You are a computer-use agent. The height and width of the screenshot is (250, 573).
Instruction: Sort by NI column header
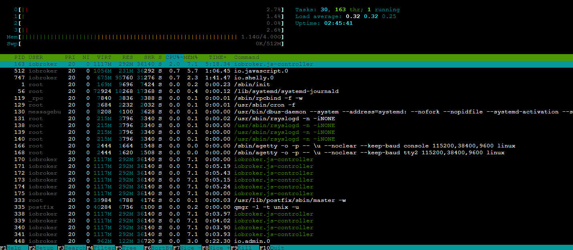tap(86, 57)
